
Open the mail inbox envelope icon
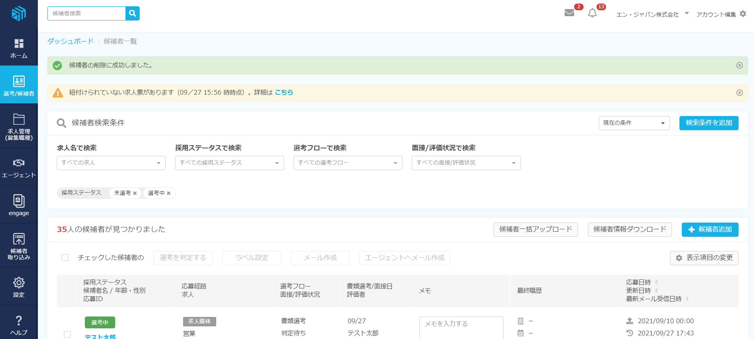[569, 13]
